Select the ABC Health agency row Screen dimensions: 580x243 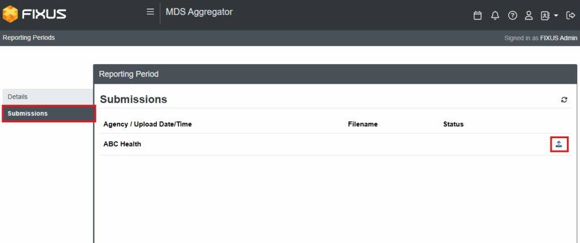(x=335, y=144)
